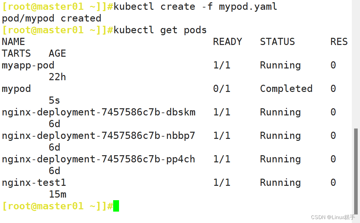Click the 'mypod' pod name row
Image resolution: width=360 pixels, height=223 pixels.
pyautogui.click(x=16, y=89)
